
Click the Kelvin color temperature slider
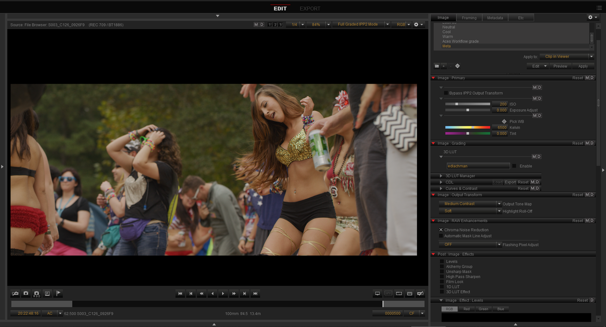coord(467,127)
